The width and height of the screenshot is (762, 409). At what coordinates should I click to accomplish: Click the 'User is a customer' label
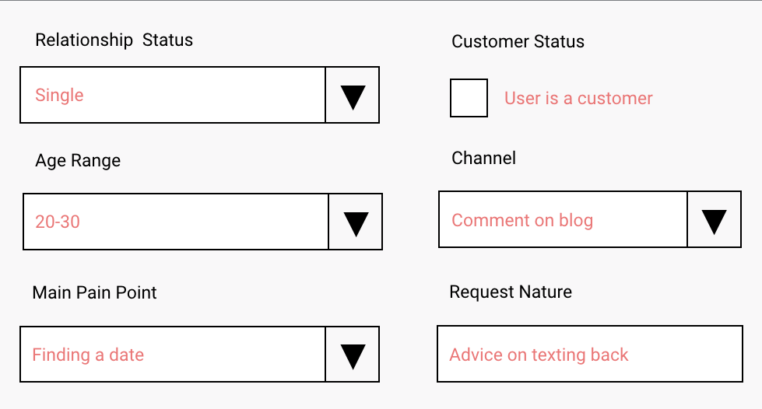pos(578,99)
